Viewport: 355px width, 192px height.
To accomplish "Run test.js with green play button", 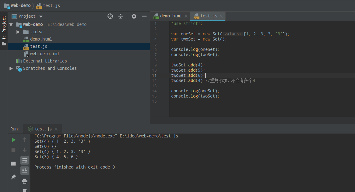I will click(13, 140).
